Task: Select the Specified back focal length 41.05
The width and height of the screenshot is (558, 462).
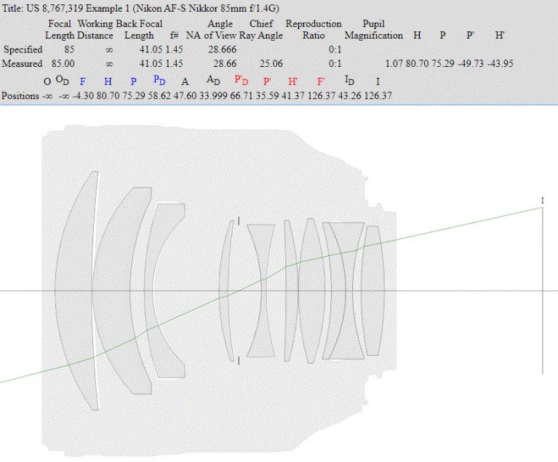Action: point(151,49)
